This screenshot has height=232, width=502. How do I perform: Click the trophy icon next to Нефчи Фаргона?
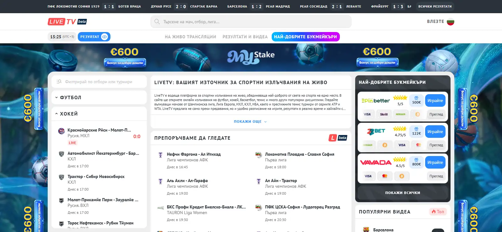[x=160, y=154]
